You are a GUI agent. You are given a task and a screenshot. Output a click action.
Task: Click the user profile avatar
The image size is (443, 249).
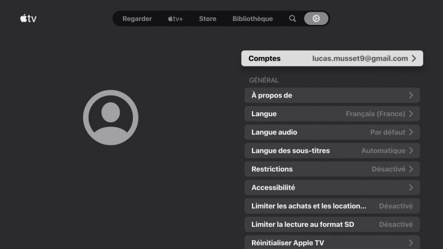click(111, 117)
